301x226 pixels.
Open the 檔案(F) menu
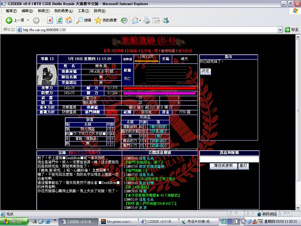11,11
